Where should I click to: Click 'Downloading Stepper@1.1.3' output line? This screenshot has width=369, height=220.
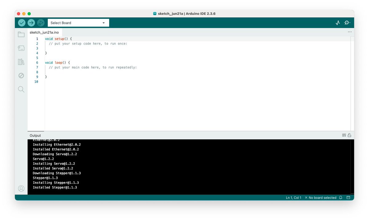pyautogui.click(x=57, y=173)
